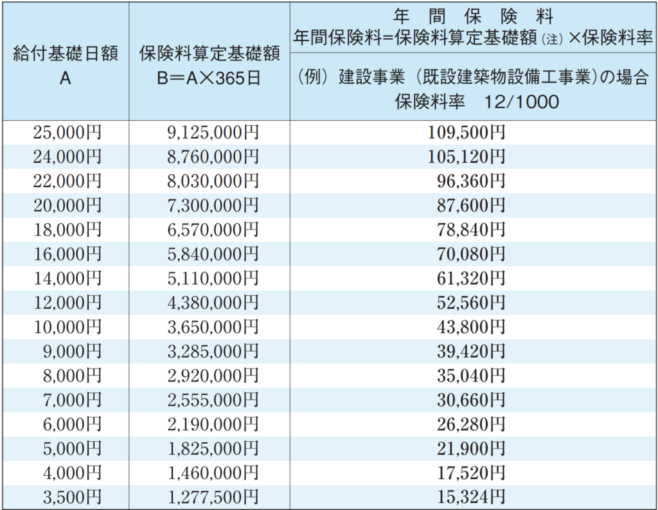Pick the 15,324円 annual premium value
The height and width of the screenshot is (510, 658).
click(x=471, y=498)
